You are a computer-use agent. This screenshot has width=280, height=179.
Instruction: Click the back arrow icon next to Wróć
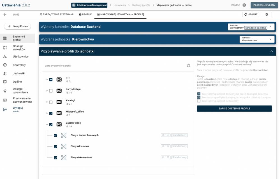coord(5,15)
